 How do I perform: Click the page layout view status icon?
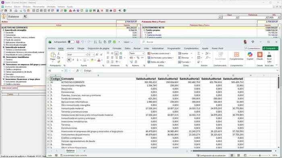click(x=238, y=155)
